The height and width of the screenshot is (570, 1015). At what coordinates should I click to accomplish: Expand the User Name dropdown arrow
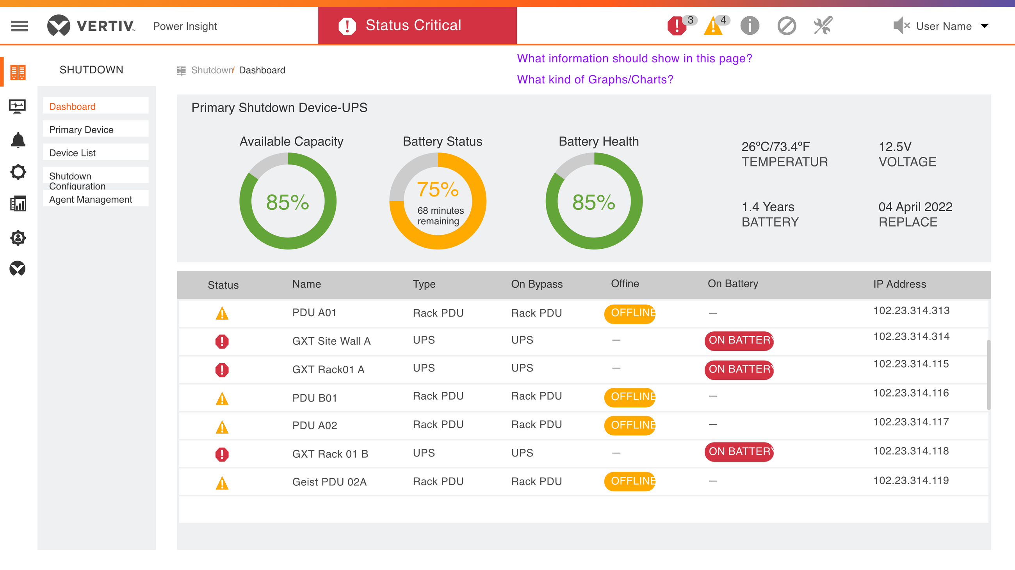(984, 26)
